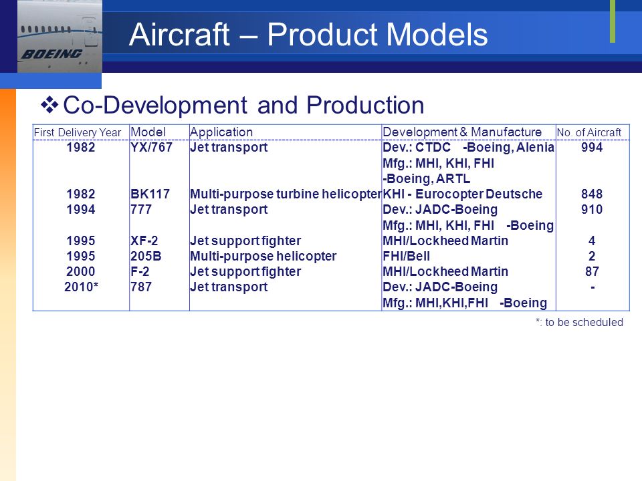This screenshot has width=642, height=481.
Task: Click 'Jet transport' in the 787 row
Action: pos(229,287)
